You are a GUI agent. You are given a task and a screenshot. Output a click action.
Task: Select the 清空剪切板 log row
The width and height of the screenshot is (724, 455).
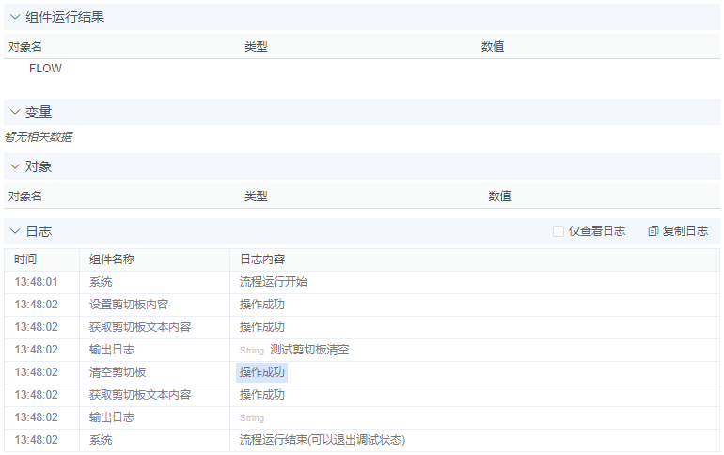pyautogui.click(x=118, y=372)
